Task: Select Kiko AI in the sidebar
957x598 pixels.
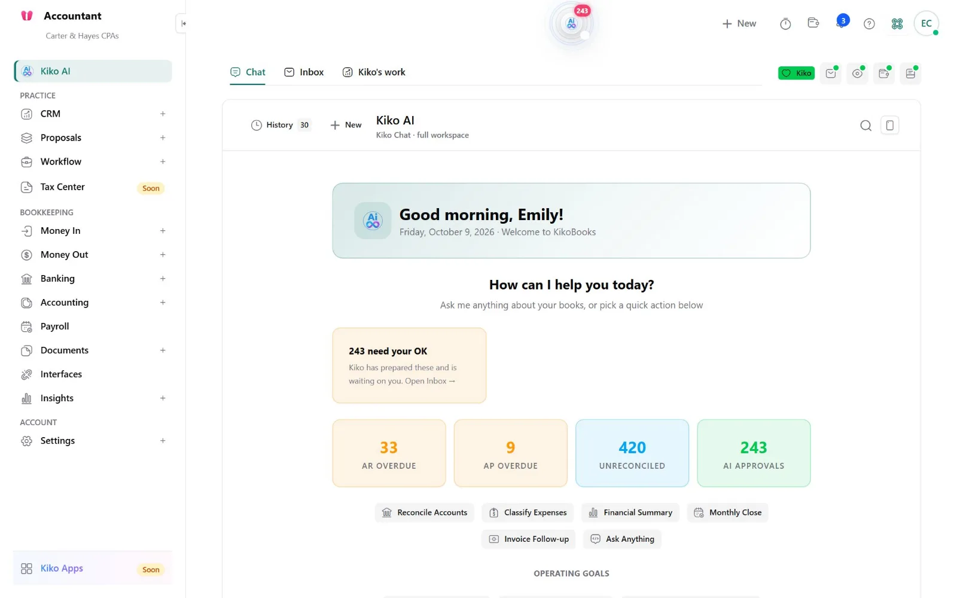Action: click(x=93, y=71)
